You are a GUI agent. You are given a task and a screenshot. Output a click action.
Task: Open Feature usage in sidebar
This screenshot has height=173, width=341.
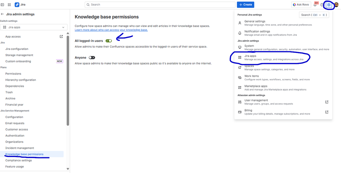pyautogui.click(x=15, y=167)
